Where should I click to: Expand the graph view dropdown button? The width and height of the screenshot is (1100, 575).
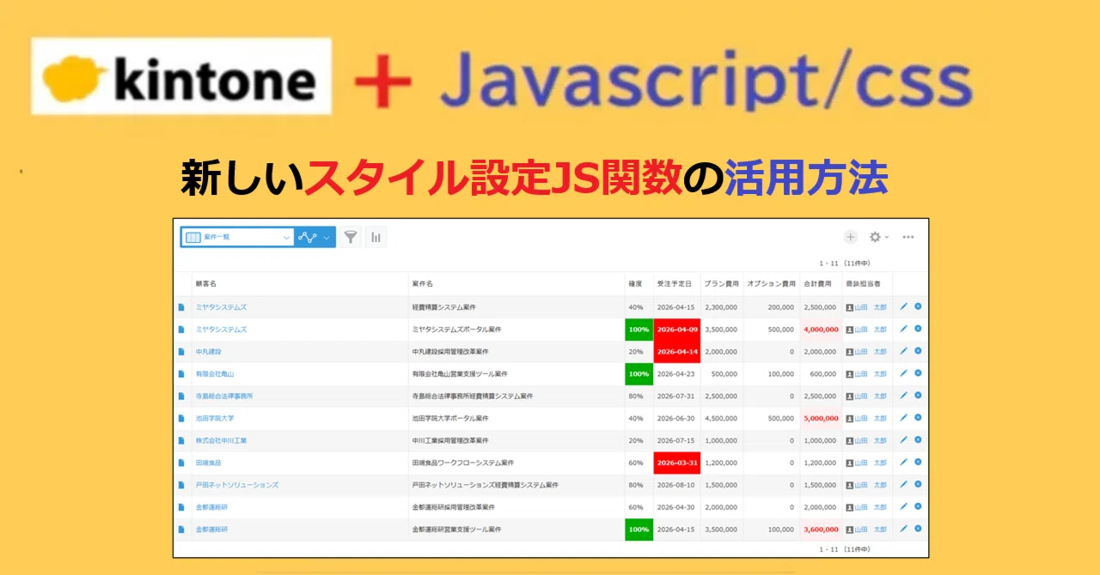315,237
